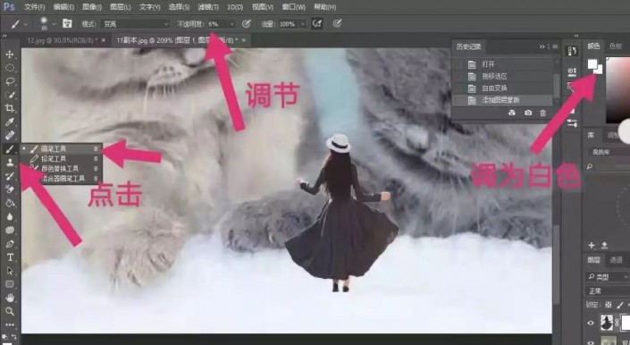Select the Brush tool in the toolbar
Viewport: 630px width, 345px height.
(x=10, y=149)
